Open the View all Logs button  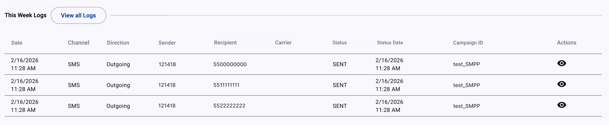(x=78, y=15)
